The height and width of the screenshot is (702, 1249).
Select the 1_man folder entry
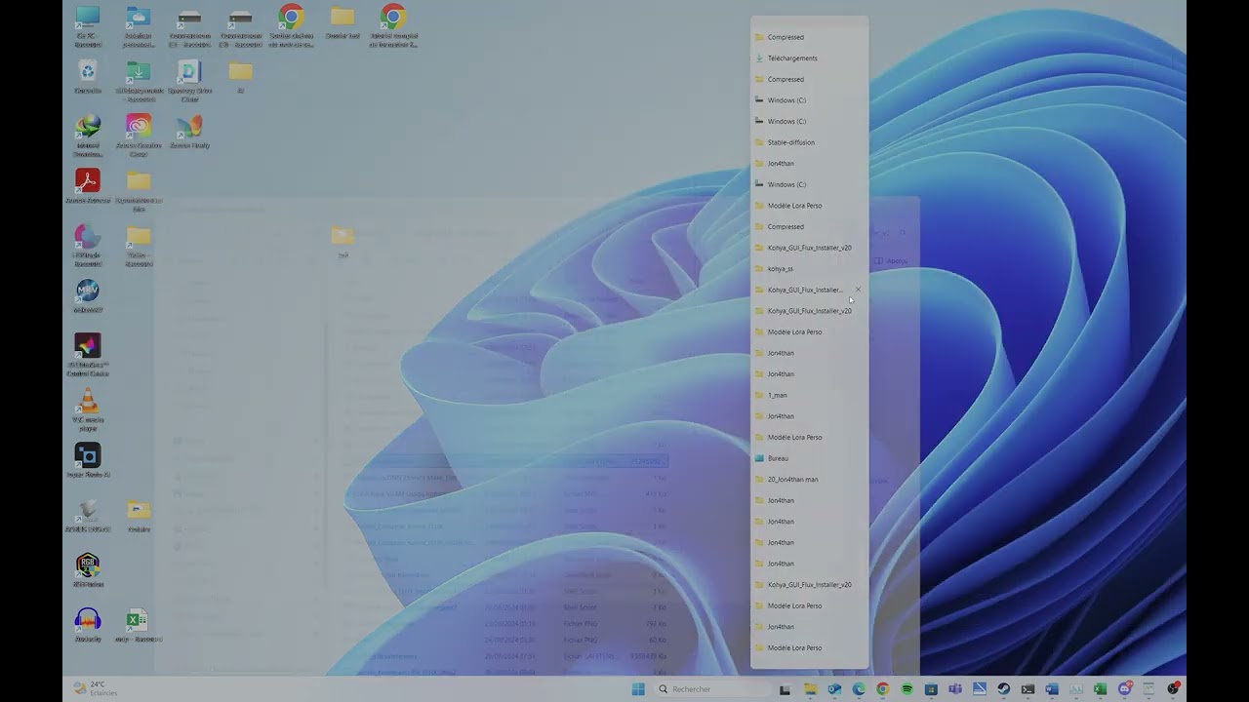[777, 395]
